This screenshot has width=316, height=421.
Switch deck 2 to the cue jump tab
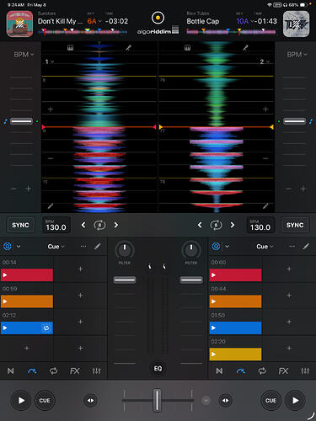click(x=241, y=371)
